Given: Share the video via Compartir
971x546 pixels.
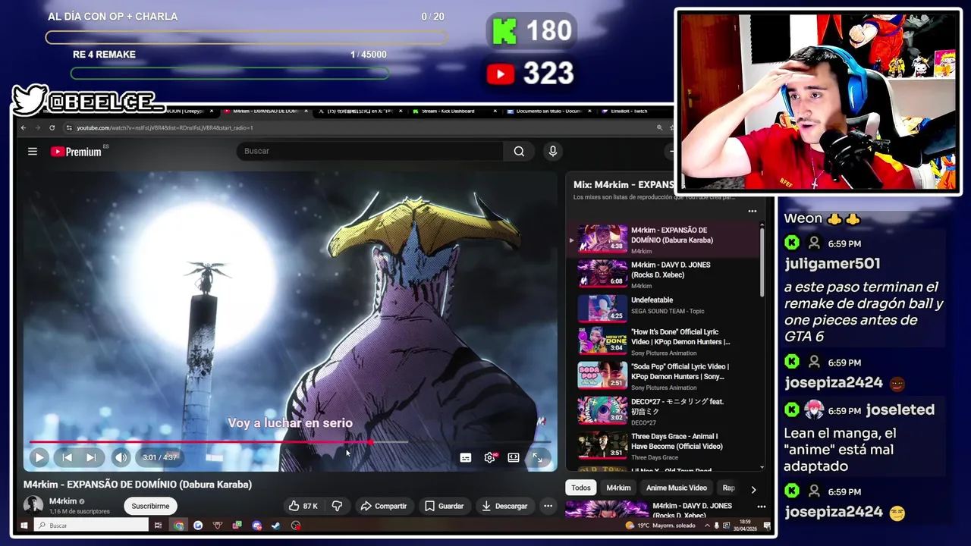Looking at the screenshot, I should coord(384,506).
